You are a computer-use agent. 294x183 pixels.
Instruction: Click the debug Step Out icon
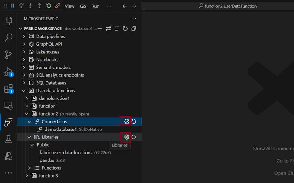(39, 6)
